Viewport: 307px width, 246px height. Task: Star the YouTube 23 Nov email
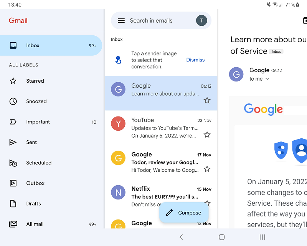(207, 135)
